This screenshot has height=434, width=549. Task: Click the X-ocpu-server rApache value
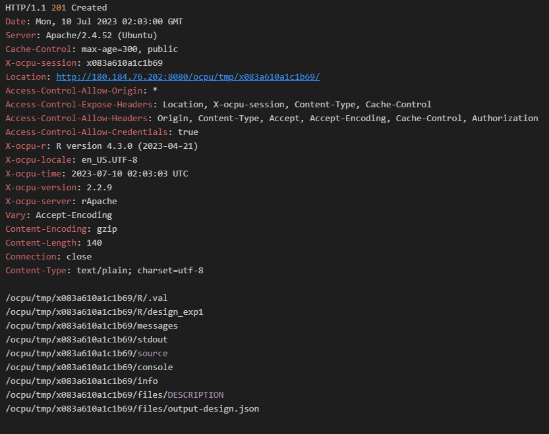coord(99,202)
